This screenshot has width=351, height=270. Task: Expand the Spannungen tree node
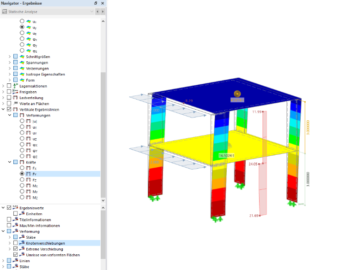(10, 62)
